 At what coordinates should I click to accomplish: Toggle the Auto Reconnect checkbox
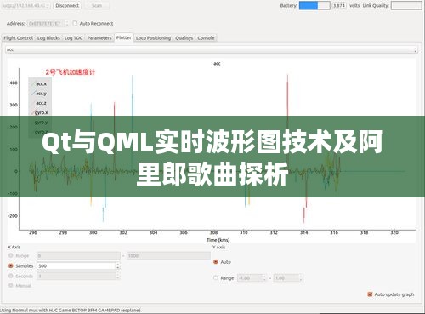(75, 23)
